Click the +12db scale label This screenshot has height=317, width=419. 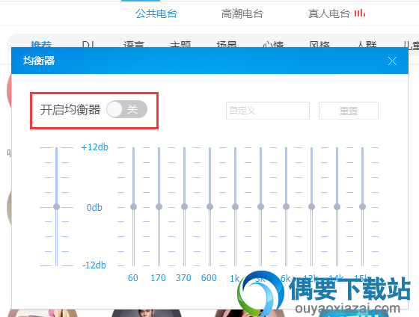(94, 147)
